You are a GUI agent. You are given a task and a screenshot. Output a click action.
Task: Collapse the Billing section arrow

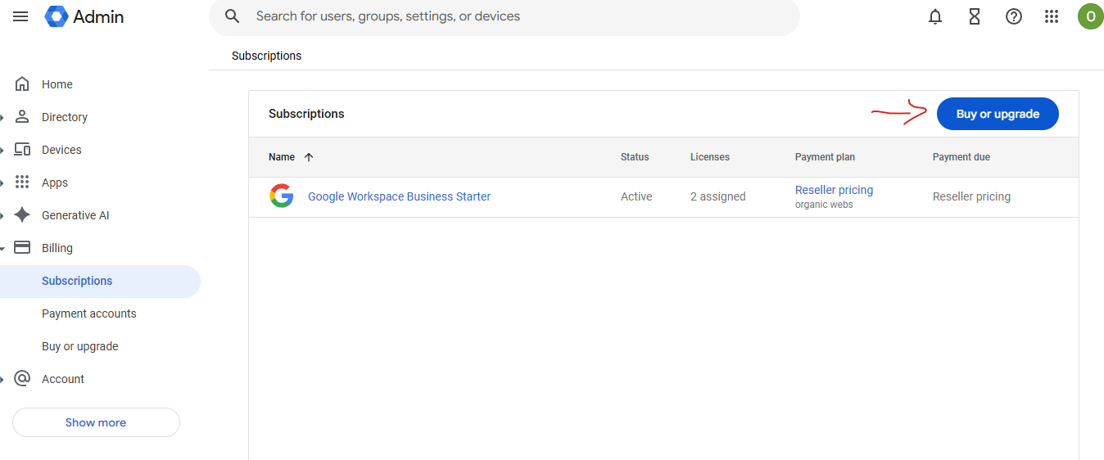coord(3,248)
